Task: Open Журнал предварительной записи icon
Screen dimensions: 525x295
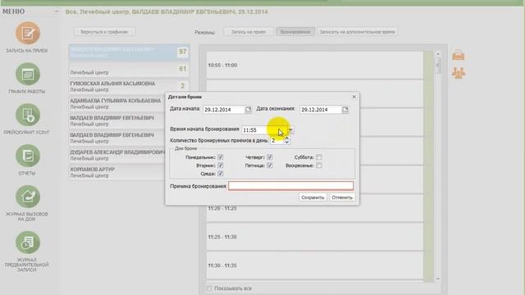Action: pyautogui.click(x=27, y=243)
